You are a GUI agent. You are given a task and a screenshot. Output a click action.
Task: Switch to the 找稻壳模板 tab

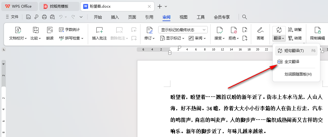(59, 6)
